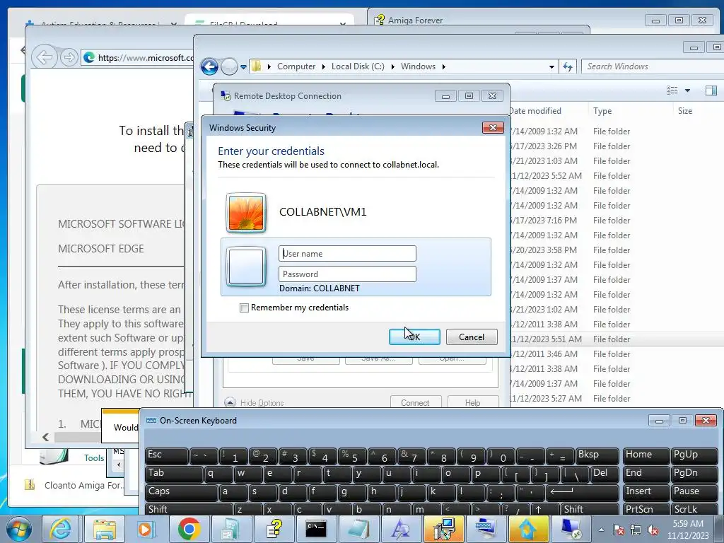
Task: Open the installer package taskbar icon
Action: click(x=444, y=529)
